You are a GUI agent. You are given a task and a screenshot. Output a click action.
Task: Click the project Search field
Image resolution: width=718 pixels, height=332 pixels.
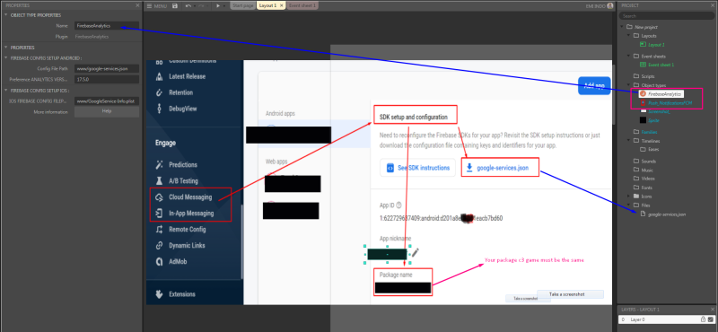[667, 16]
